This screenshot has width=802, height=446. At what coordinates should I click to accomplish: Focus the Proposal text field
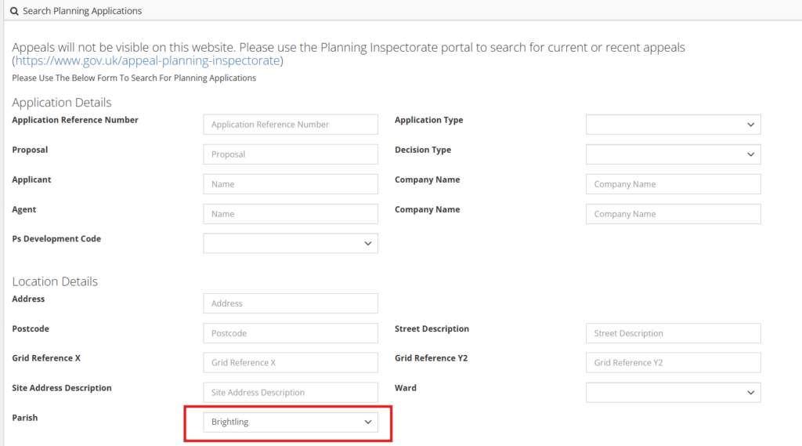[290, 154]
